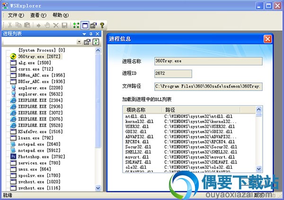Close the process list panel
The width and height of the screenshot is (284, 200).
(98, 34)
